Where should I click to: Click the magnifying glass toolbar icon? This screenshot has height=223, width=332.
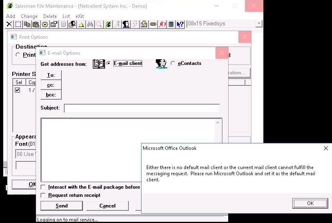99,25
